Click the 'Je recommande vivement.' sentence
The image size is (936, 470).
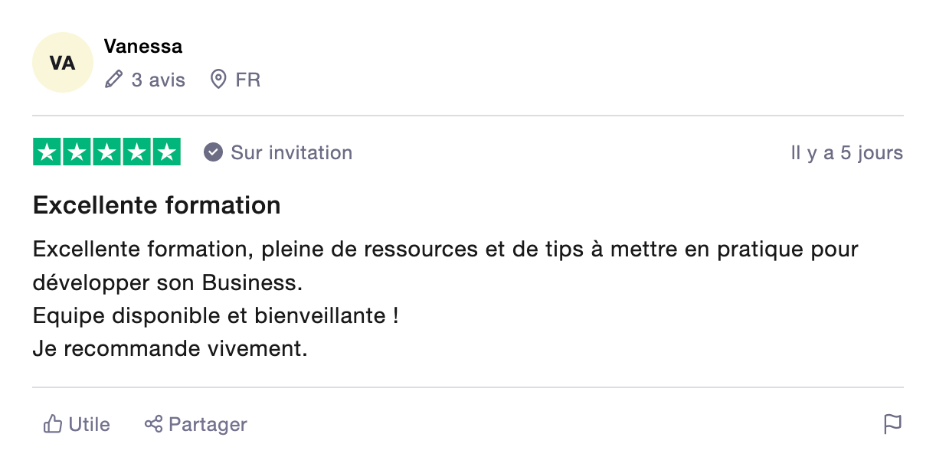coord(169,349)
